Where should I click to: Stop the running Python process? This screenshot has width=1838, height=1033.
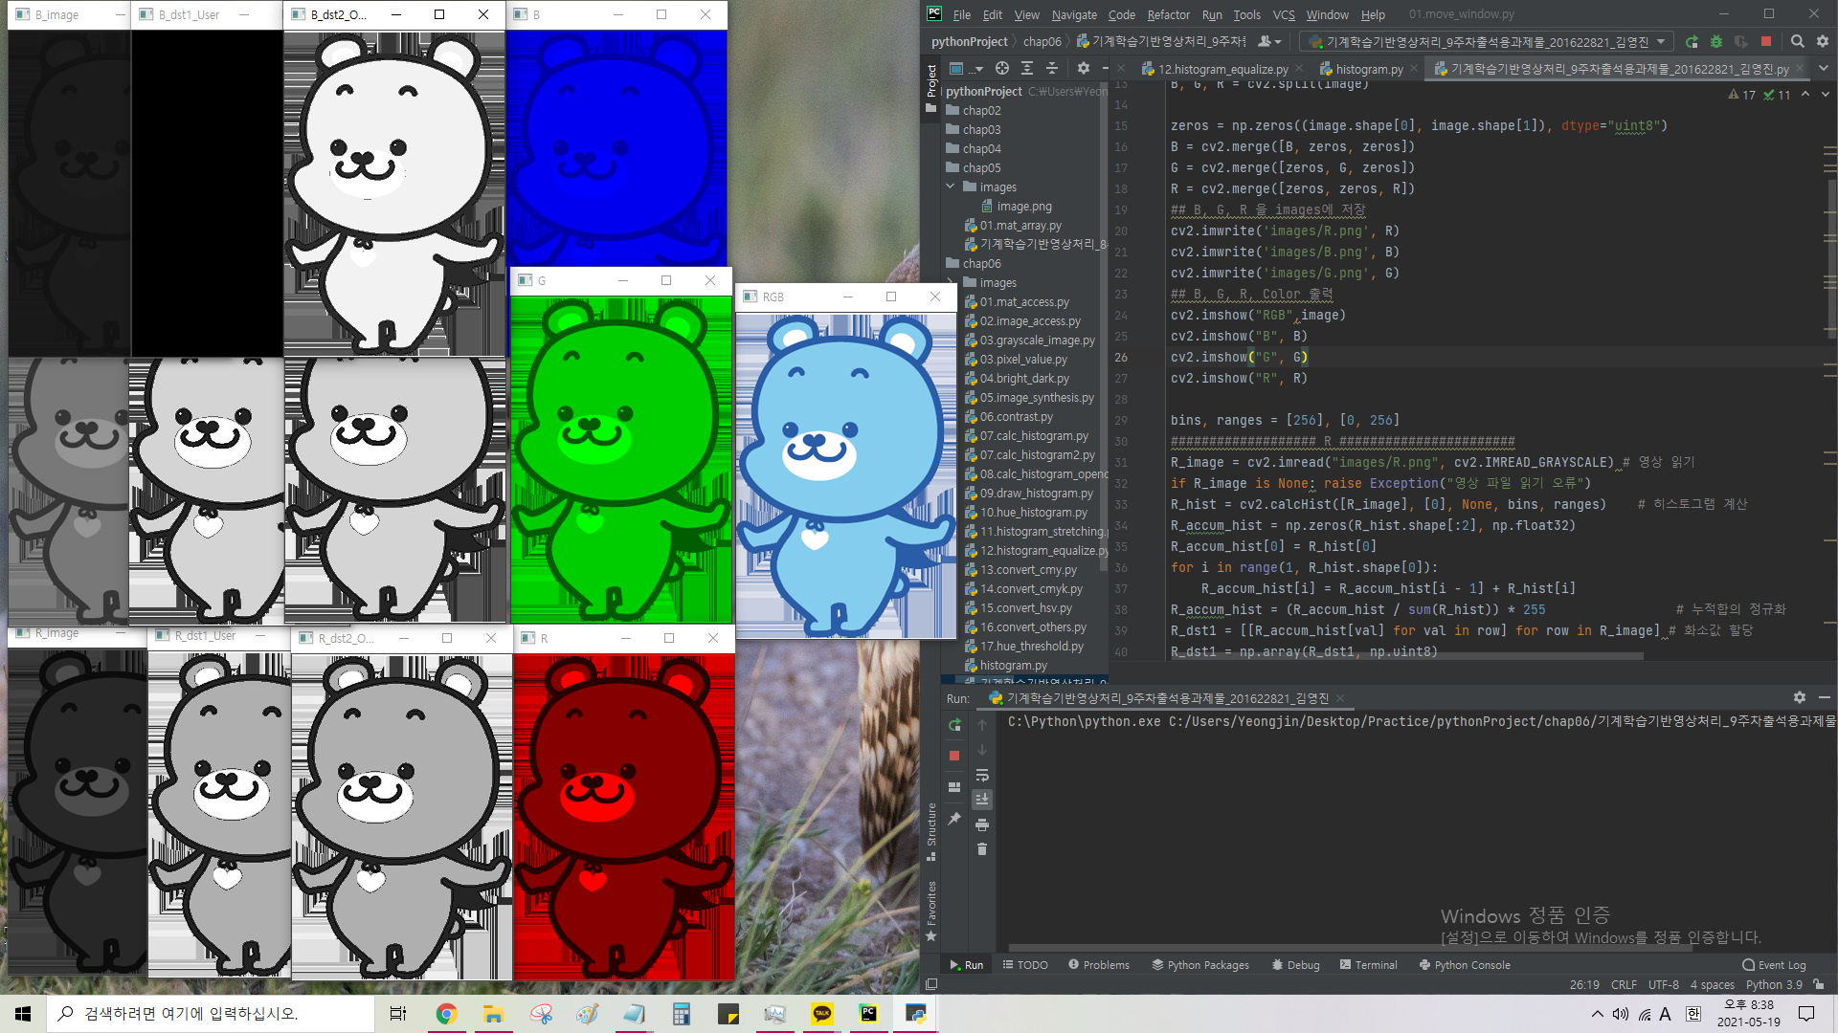click(x=953, y=756)
